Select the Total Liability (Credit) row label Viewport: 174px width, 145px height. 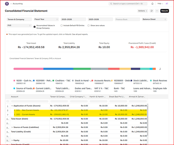(x=21, y=132)
